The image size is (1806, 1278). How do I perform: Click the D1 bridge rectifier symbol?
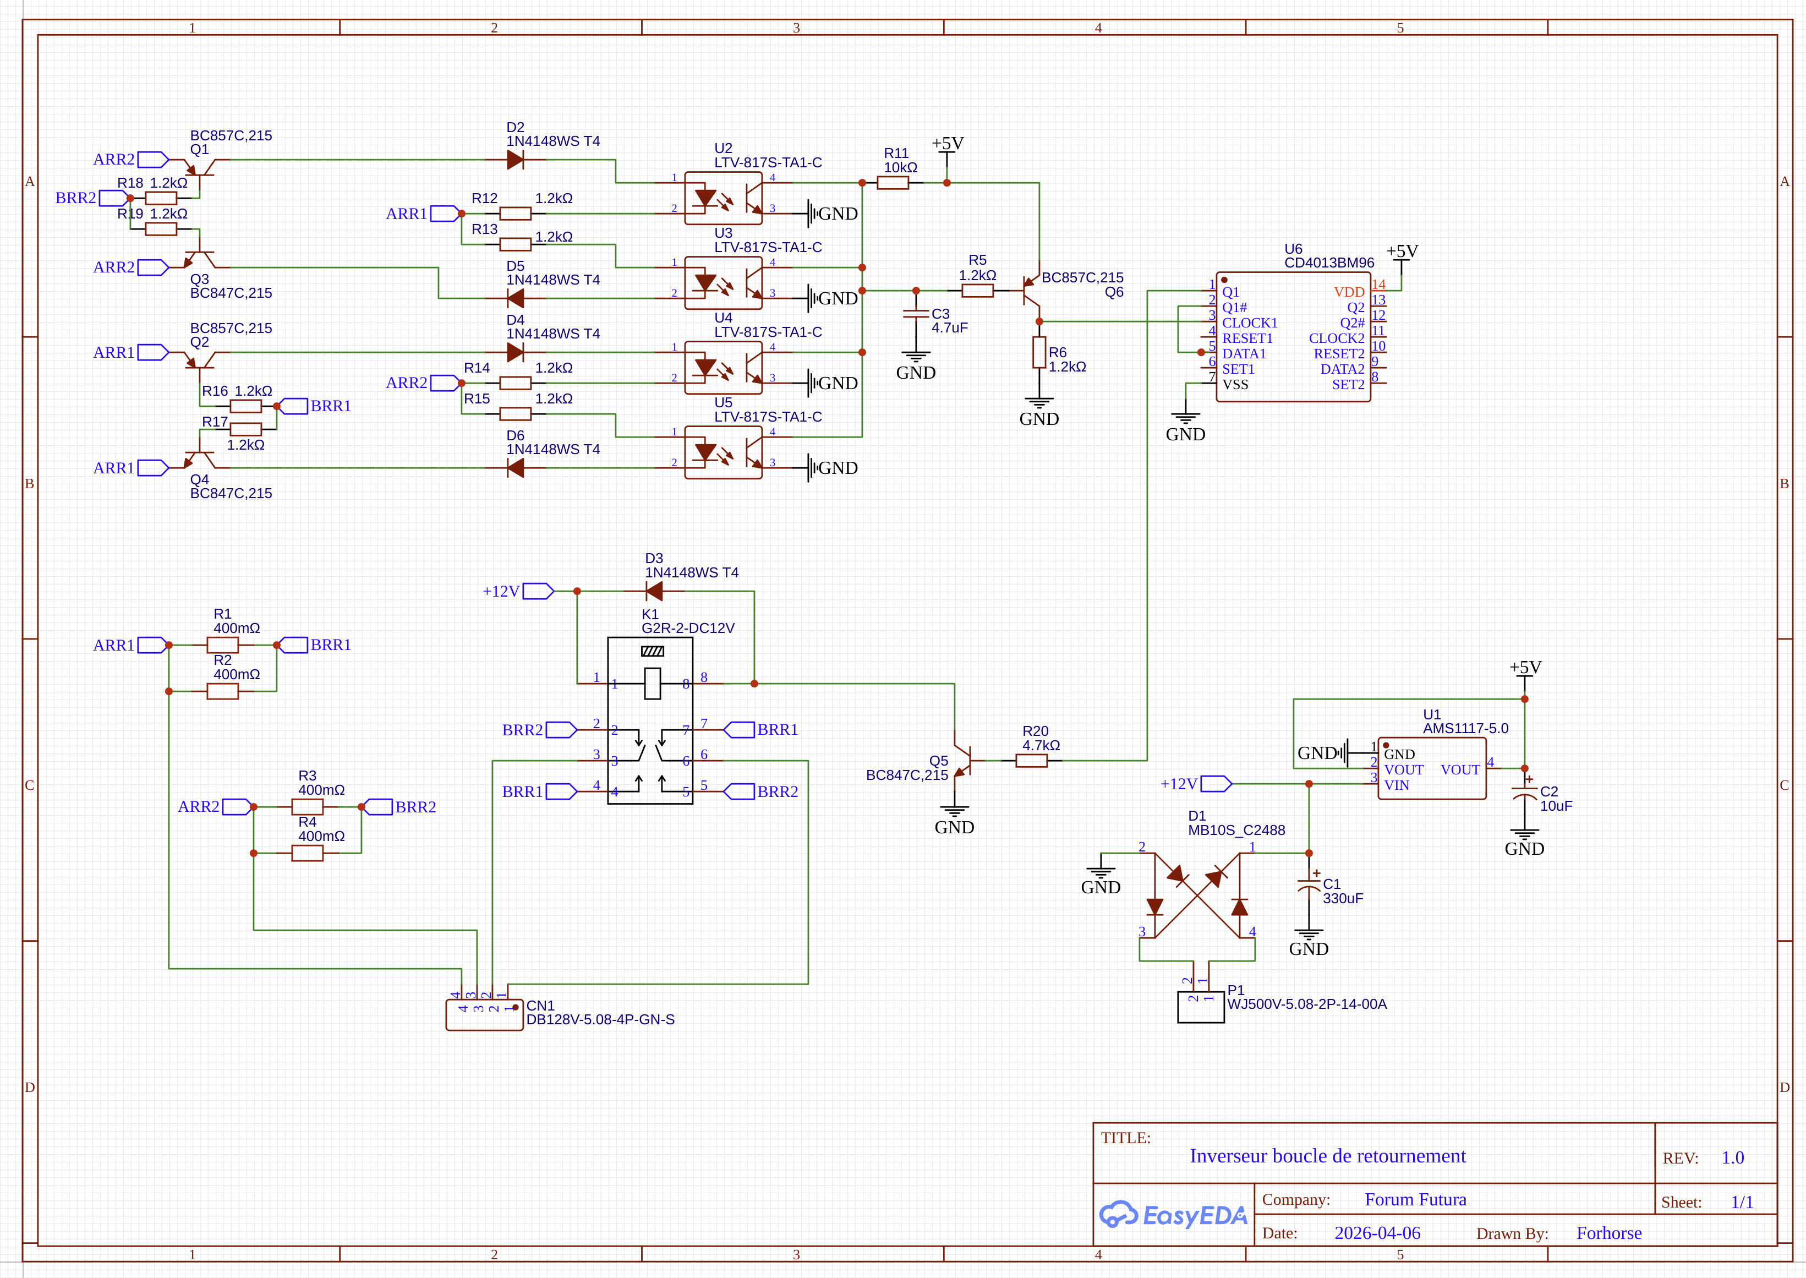coord(1197,895)
